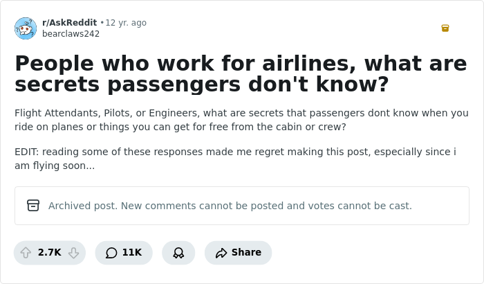Give an award using the award icon
The width and height of the screenshot is (484, 284).
coord(178,253)
